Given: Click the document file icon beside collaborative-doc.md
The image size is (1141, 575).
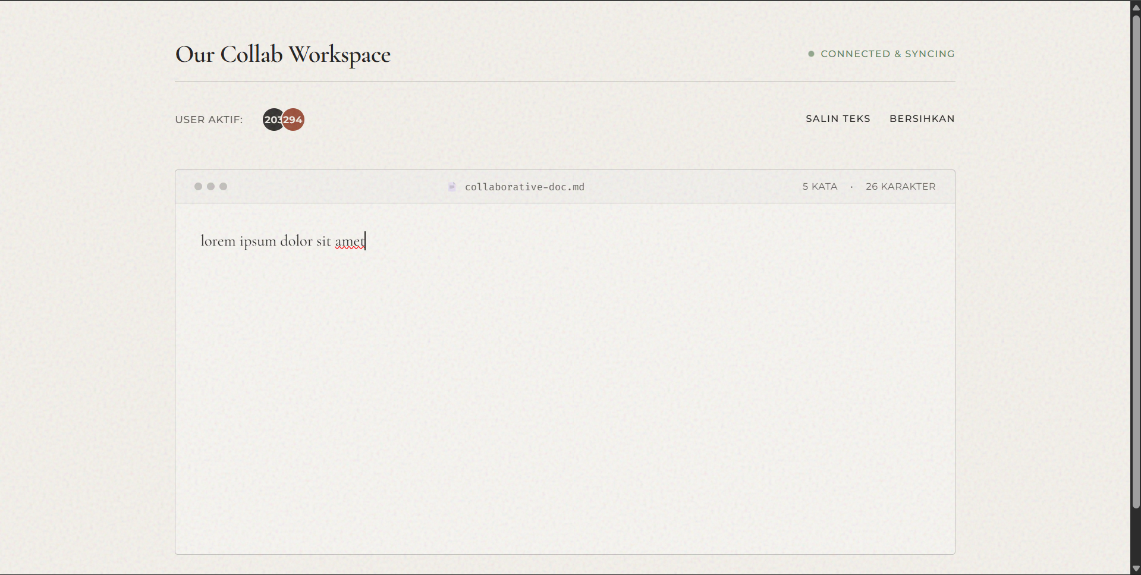Looking at the screenshot, I should pyautogui.click(x=452, y=187).
